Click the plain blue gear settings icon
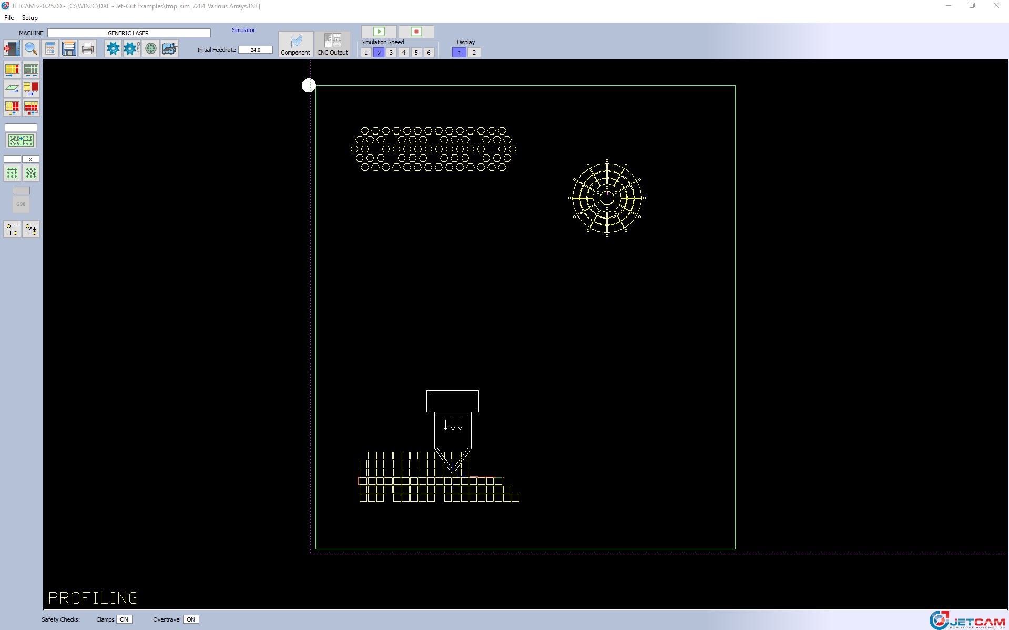1009x630 pixels. coord(113,49)
